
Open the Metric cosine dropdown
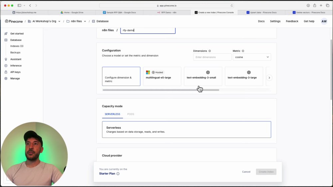coord(252,57)
